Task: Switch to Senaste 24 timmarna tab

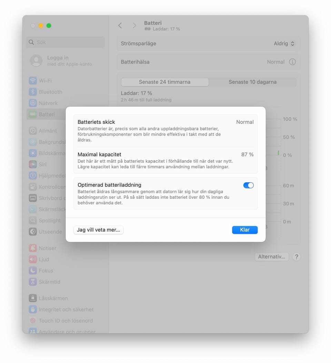Action: coord(165,82)
